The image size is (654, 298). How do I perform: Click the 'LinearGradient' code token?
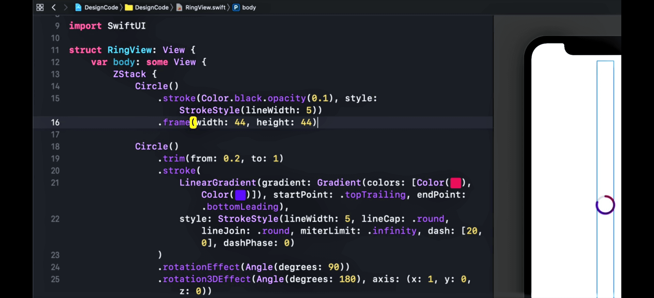218,183
